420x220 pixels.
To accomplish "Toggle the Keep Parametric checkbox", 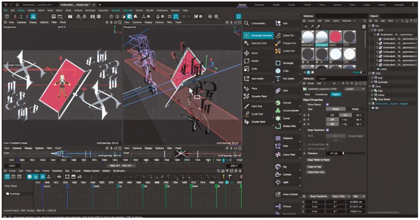I will 327,130.
